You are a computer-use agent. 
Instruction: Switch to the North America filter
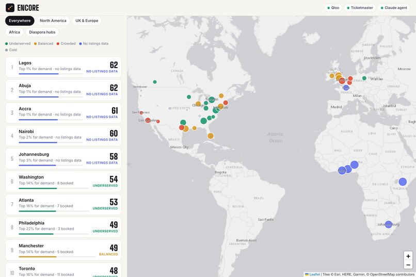(53, 21)
